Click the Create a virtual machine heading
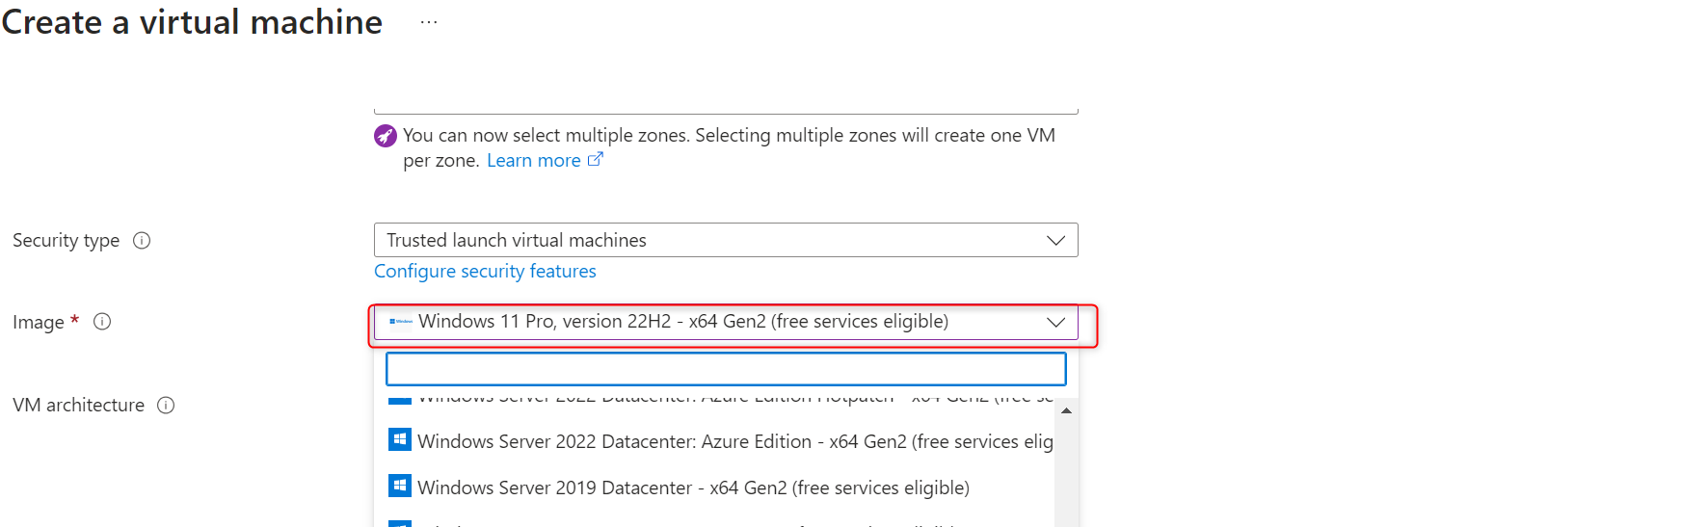The width and height of the screenshot is (1707, 527). [x=192, y=22]
